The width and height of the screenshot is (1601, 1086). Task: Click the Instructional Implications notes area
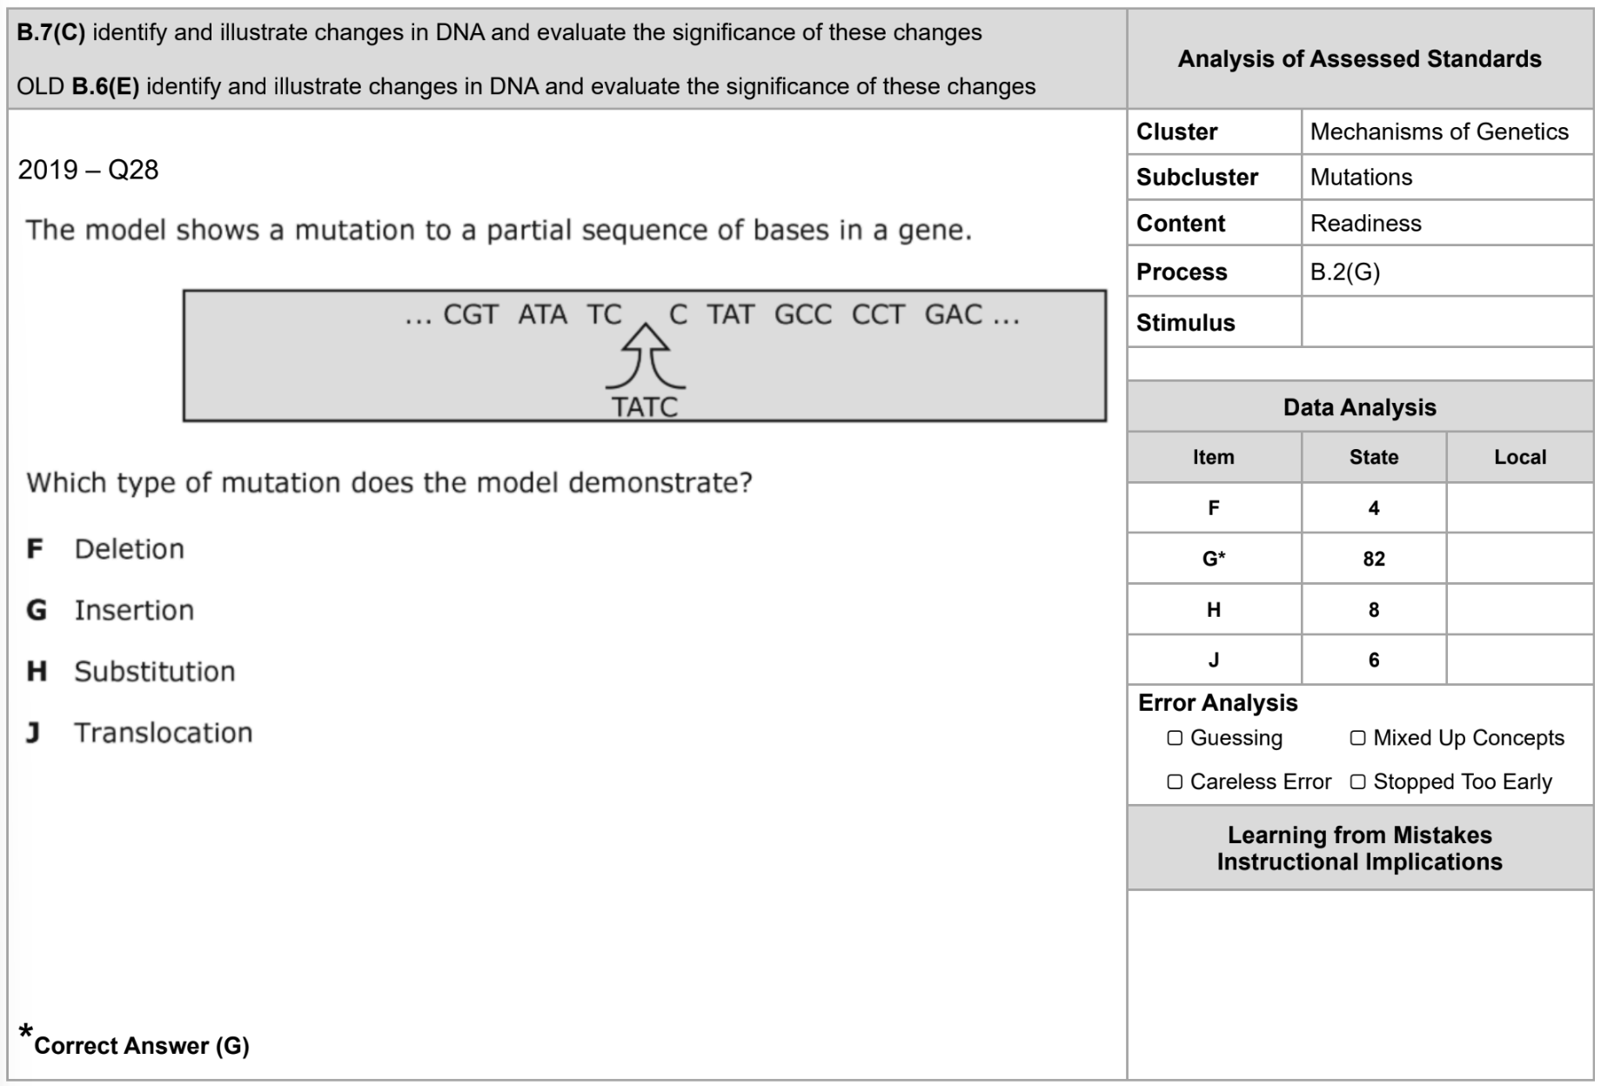click(1360, 984)
